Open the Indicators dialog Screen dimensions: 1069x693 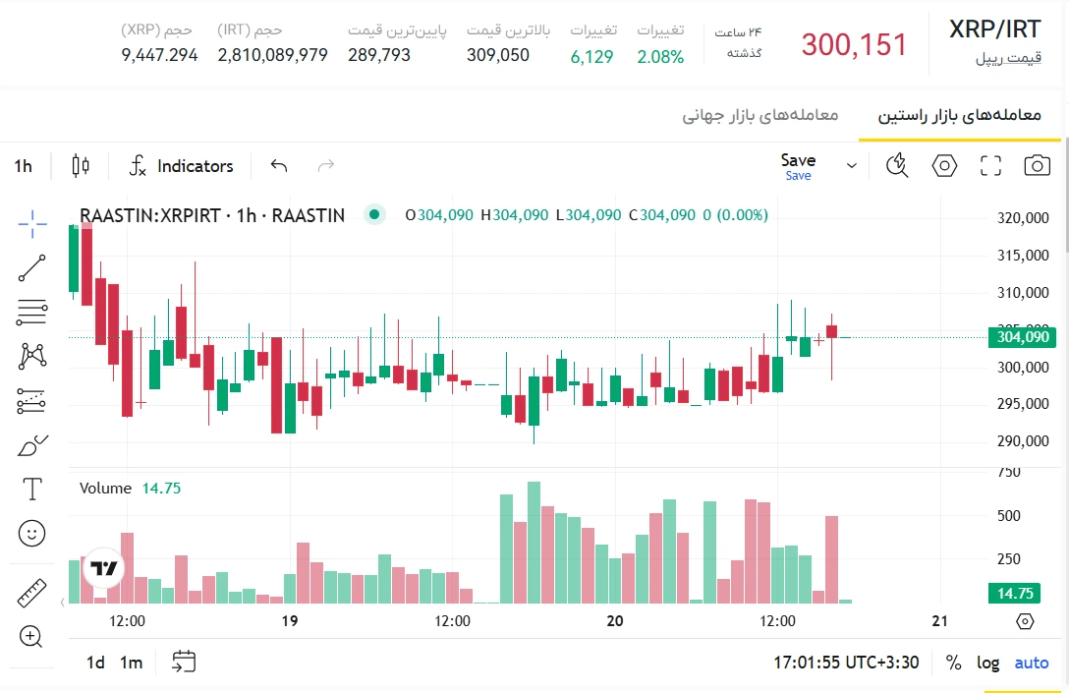tap(182, 166)
